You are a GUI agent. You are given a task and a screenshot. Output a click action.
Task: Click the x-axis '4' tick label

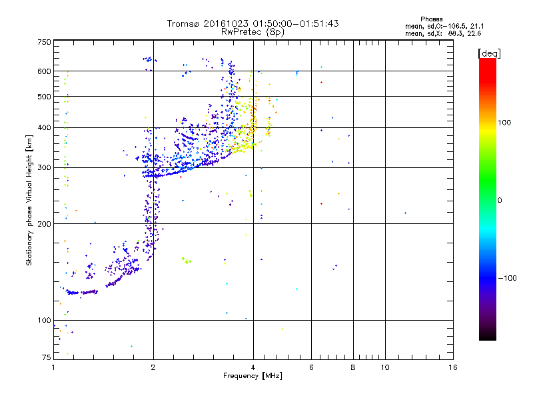click(253, 367)
